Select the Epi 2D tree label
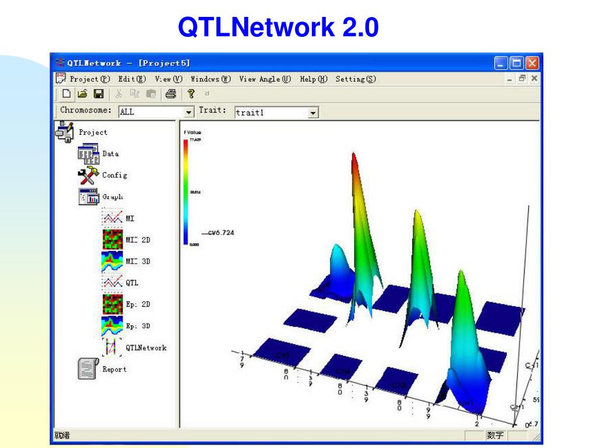The image size is (597, 448). pyautogui.click(x=138, y=304)
